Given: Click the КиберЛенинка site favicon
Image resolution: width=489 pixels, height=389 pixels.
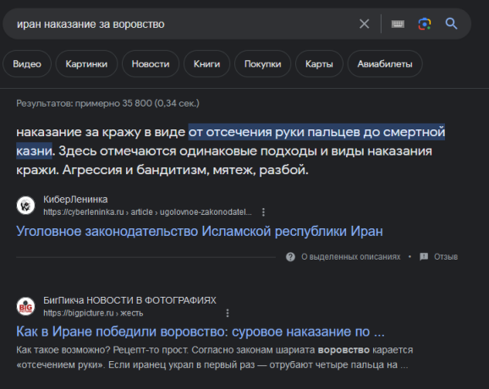Looking at the screenshot, I should click(x=25, y=205).
